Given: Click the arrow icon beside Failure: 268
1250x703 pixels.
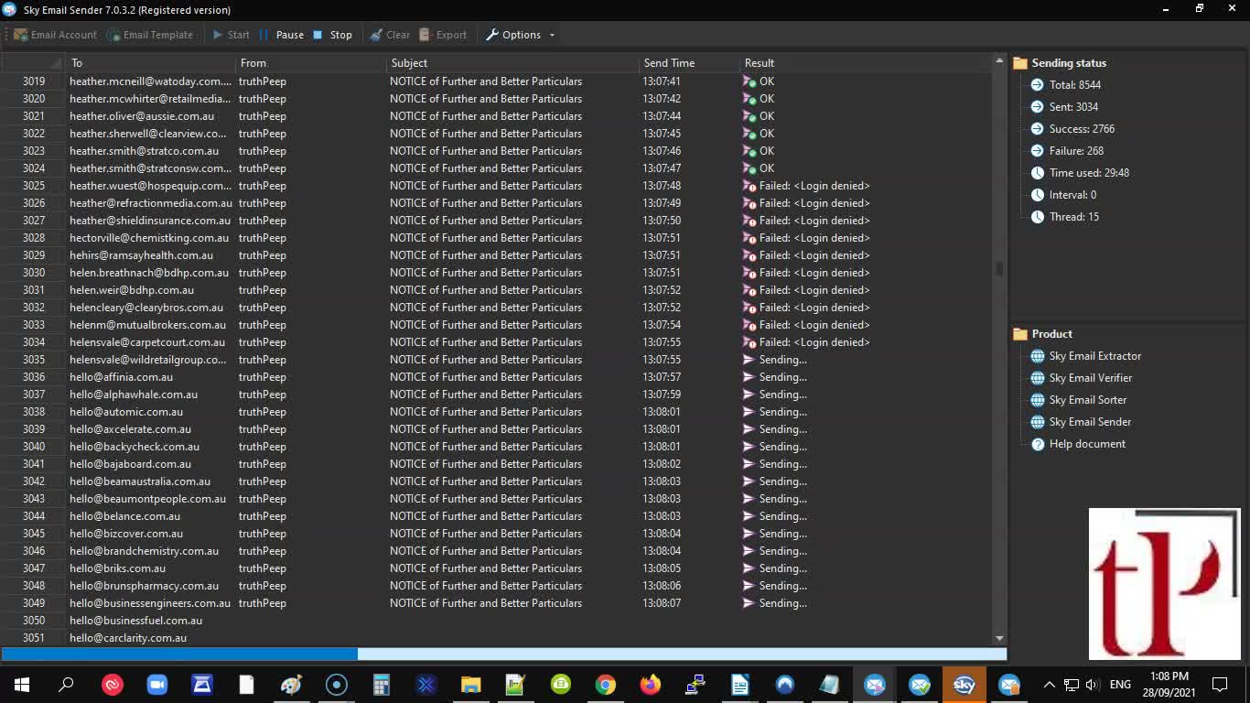Looking at the screenshot, I should pyautogui.click(x=1037, y=151).
